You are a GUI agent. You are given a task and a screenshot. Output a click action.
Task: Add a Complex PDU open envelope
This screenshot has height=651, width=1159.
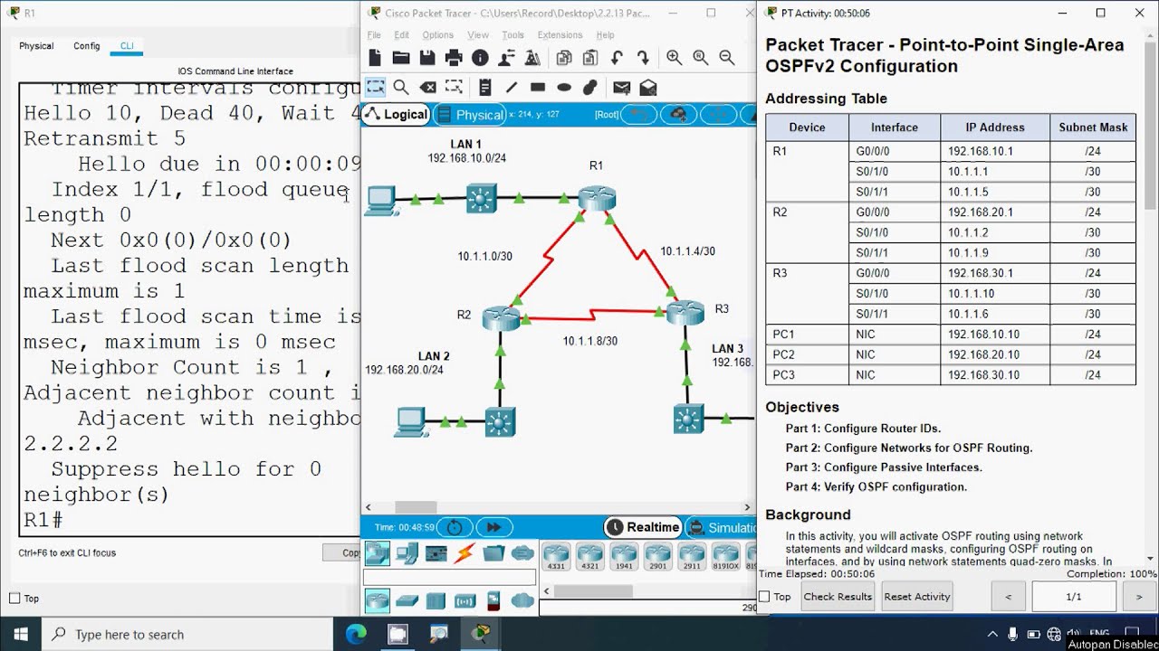647,88
